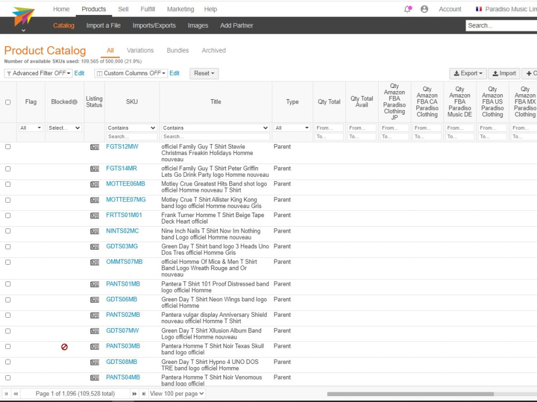Click listing status icon for FRTTS01M01
The width and height of the screenshot is (537, 402).
coord(95,215)
